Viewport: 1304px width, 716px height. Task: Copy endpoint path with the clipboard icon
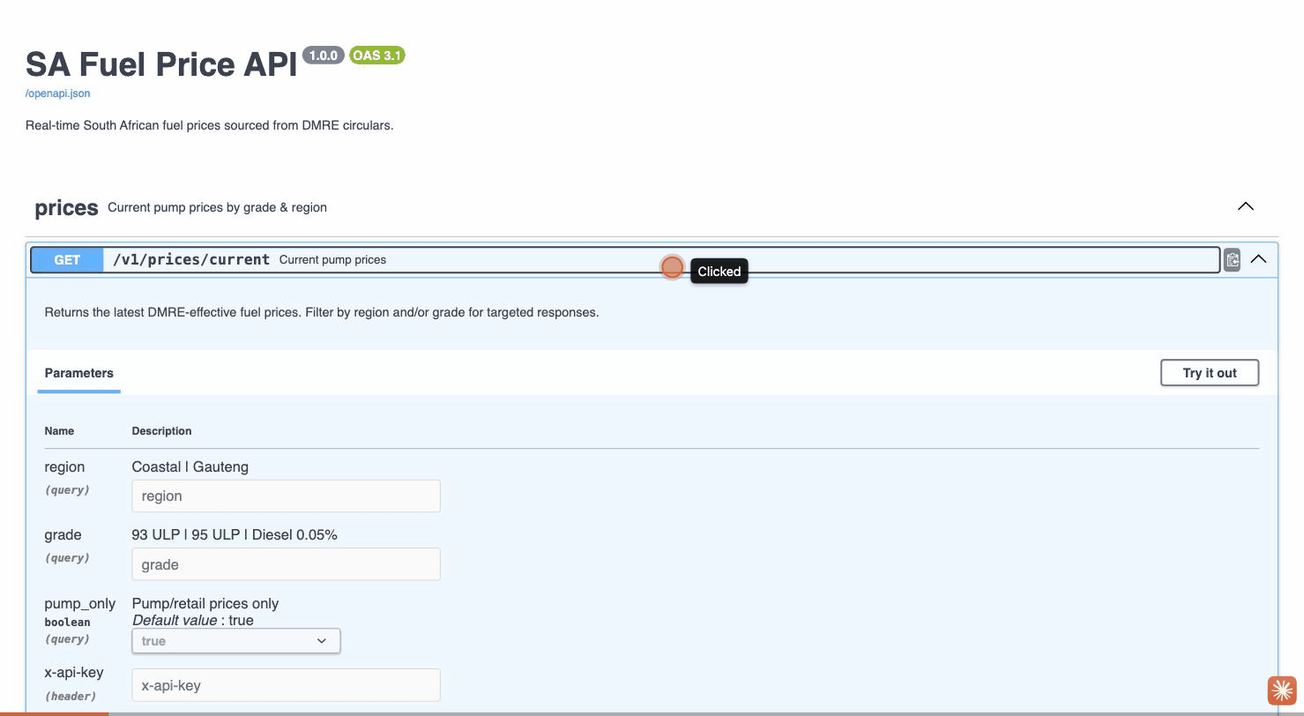click(1232, 259)
